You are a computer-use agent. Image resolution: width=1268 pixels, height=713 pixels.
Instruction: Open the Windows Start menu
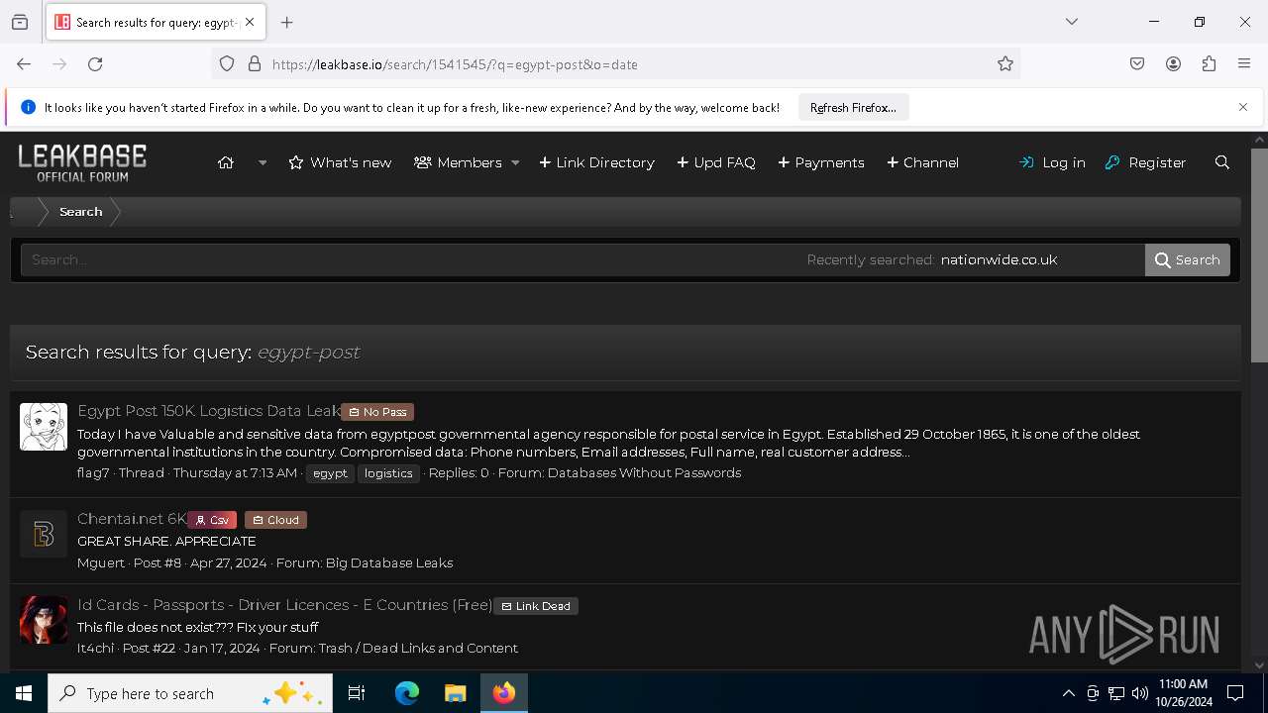[x=24, y=693]
